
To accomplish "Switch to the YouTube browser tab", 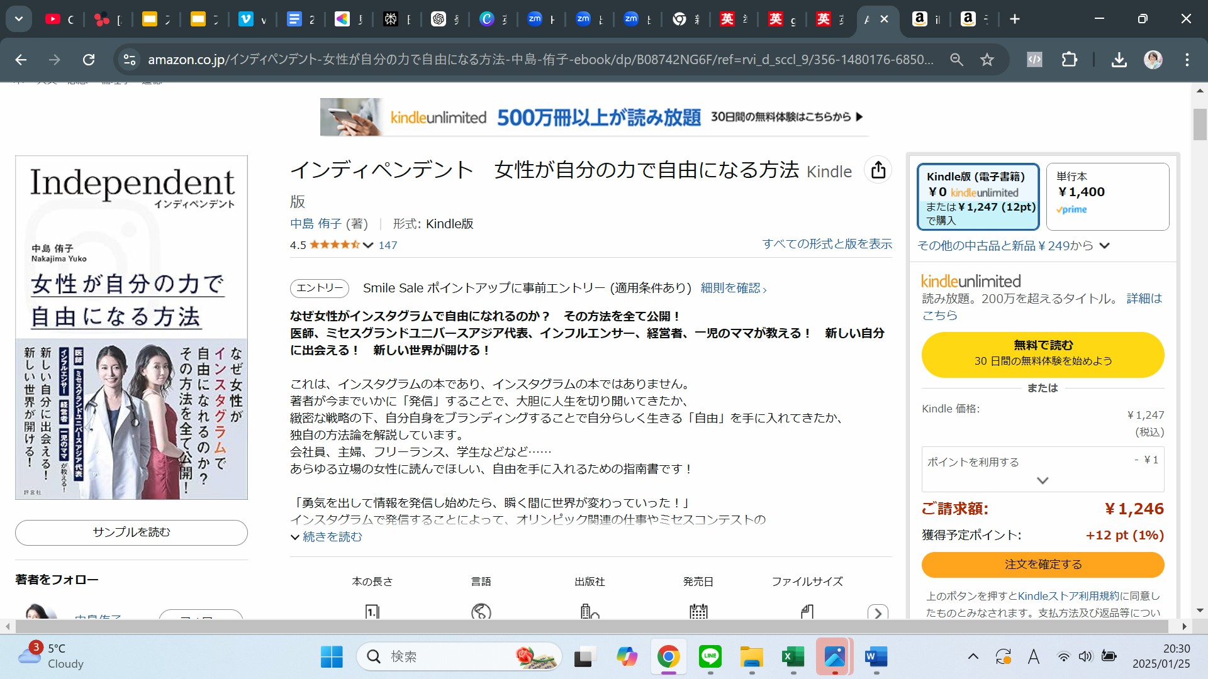I will click(x=60, y=19).
